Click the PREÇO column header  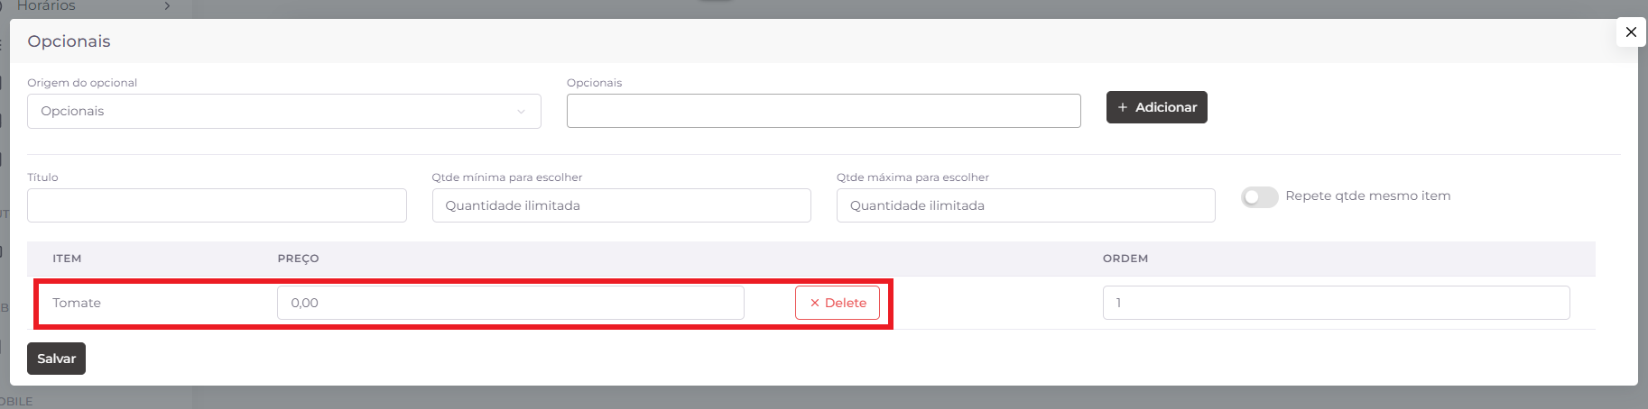(x=298, y=259)
